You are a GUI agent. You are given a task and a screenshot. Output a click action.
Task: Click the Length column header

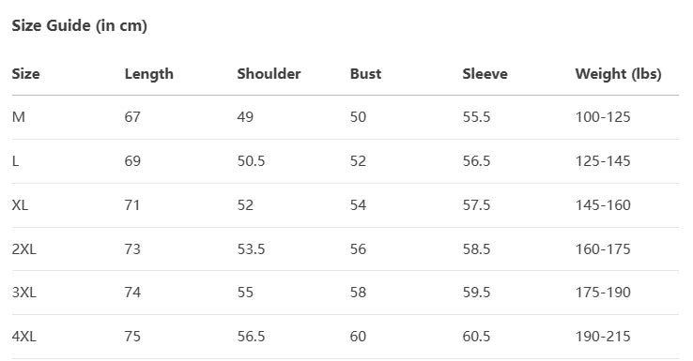(149, 74)
